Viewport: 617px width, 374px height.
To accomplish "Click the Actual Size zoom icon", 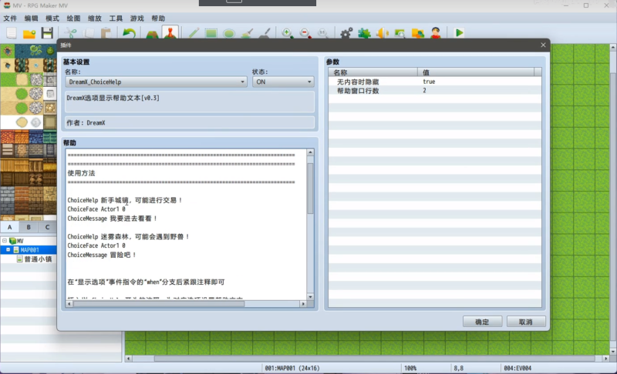I will (323, 33).
